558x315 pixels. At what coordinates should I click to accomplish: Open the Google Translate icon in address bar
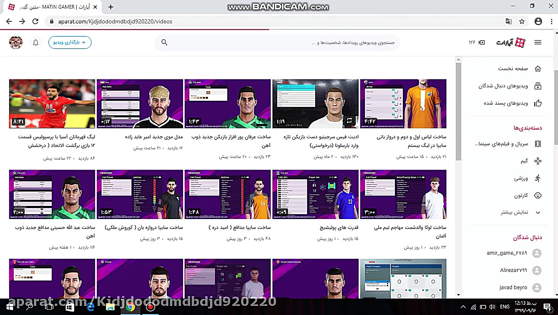point(509,21)
